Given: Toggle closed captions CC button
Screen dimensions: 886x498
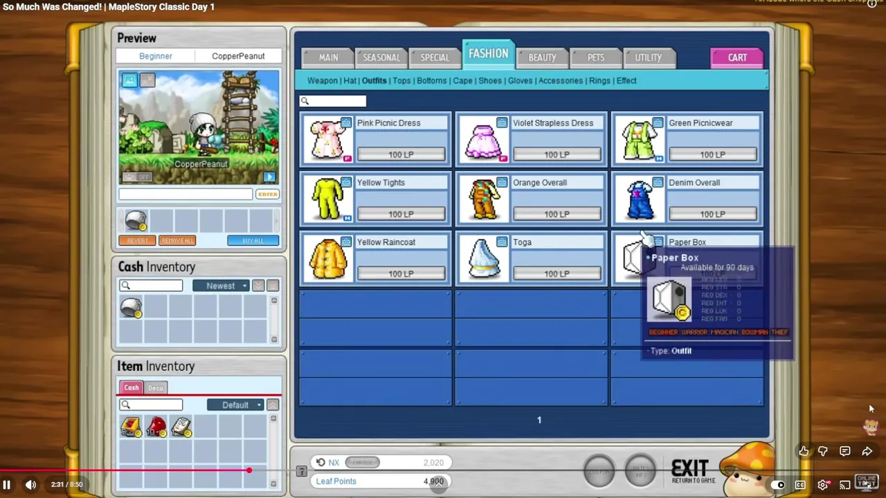Looking at the screenshot, I should tap(800, 485).
